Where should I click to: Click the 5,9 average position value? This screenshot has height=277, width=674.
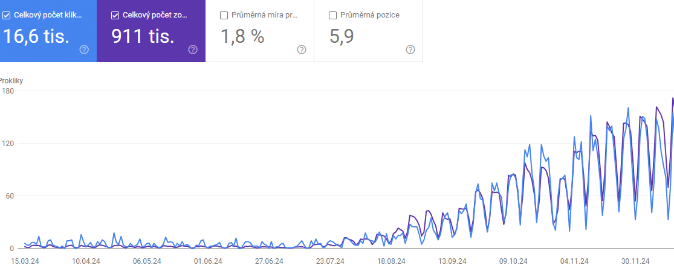[x=342, y=36]
